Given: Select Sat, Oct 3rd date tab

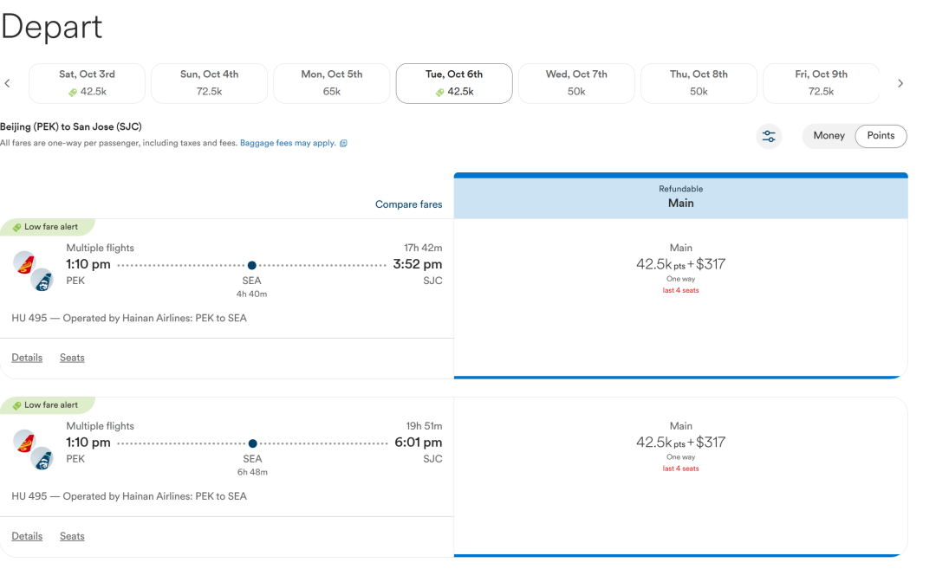Looking at the screenshot, I should click(88, 83).
